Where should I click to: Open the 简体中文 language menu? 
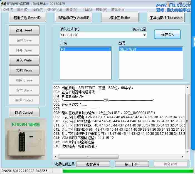click(118, 10)
